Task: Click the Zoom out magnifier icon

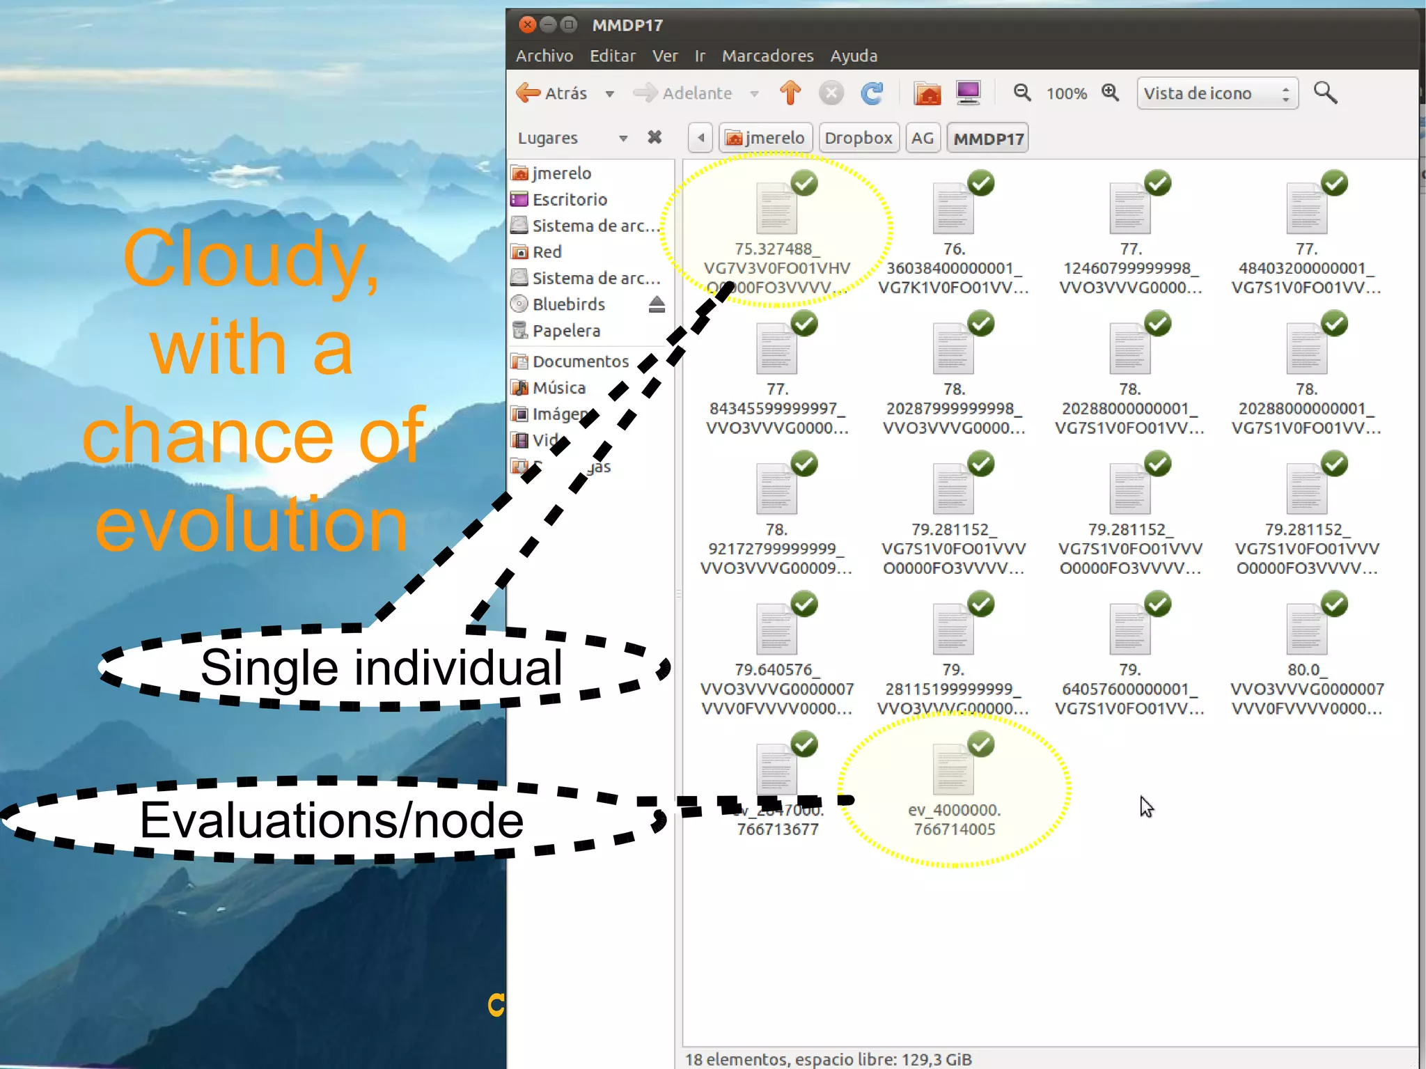Action: [x=1021, y=93]
